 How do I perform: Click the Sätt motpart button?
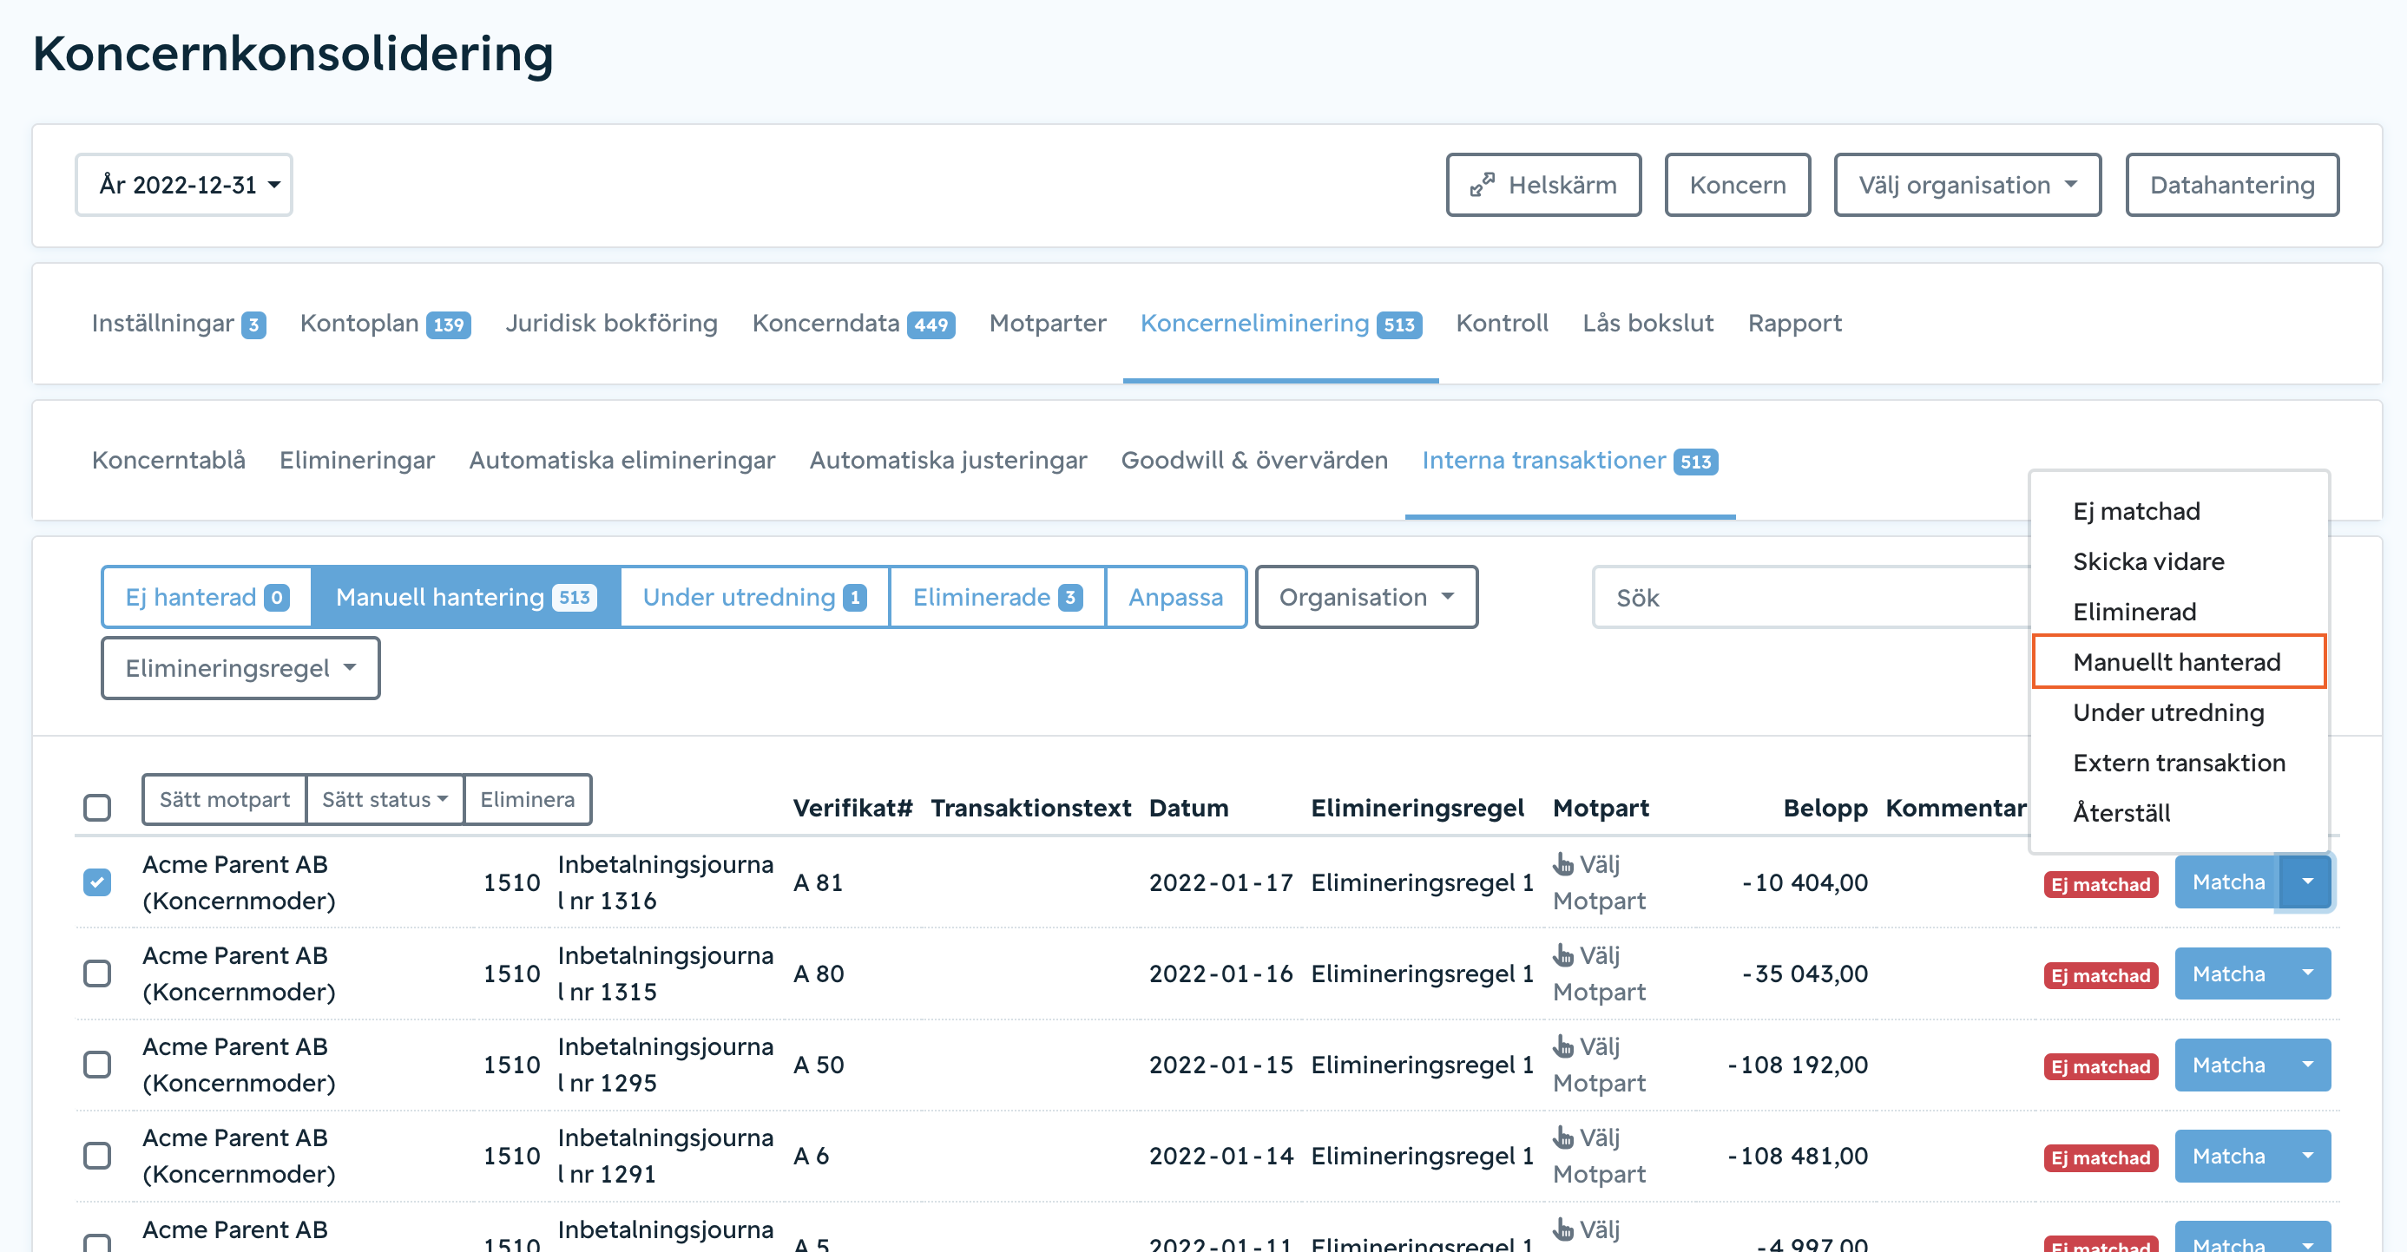(x=224, y=800)
